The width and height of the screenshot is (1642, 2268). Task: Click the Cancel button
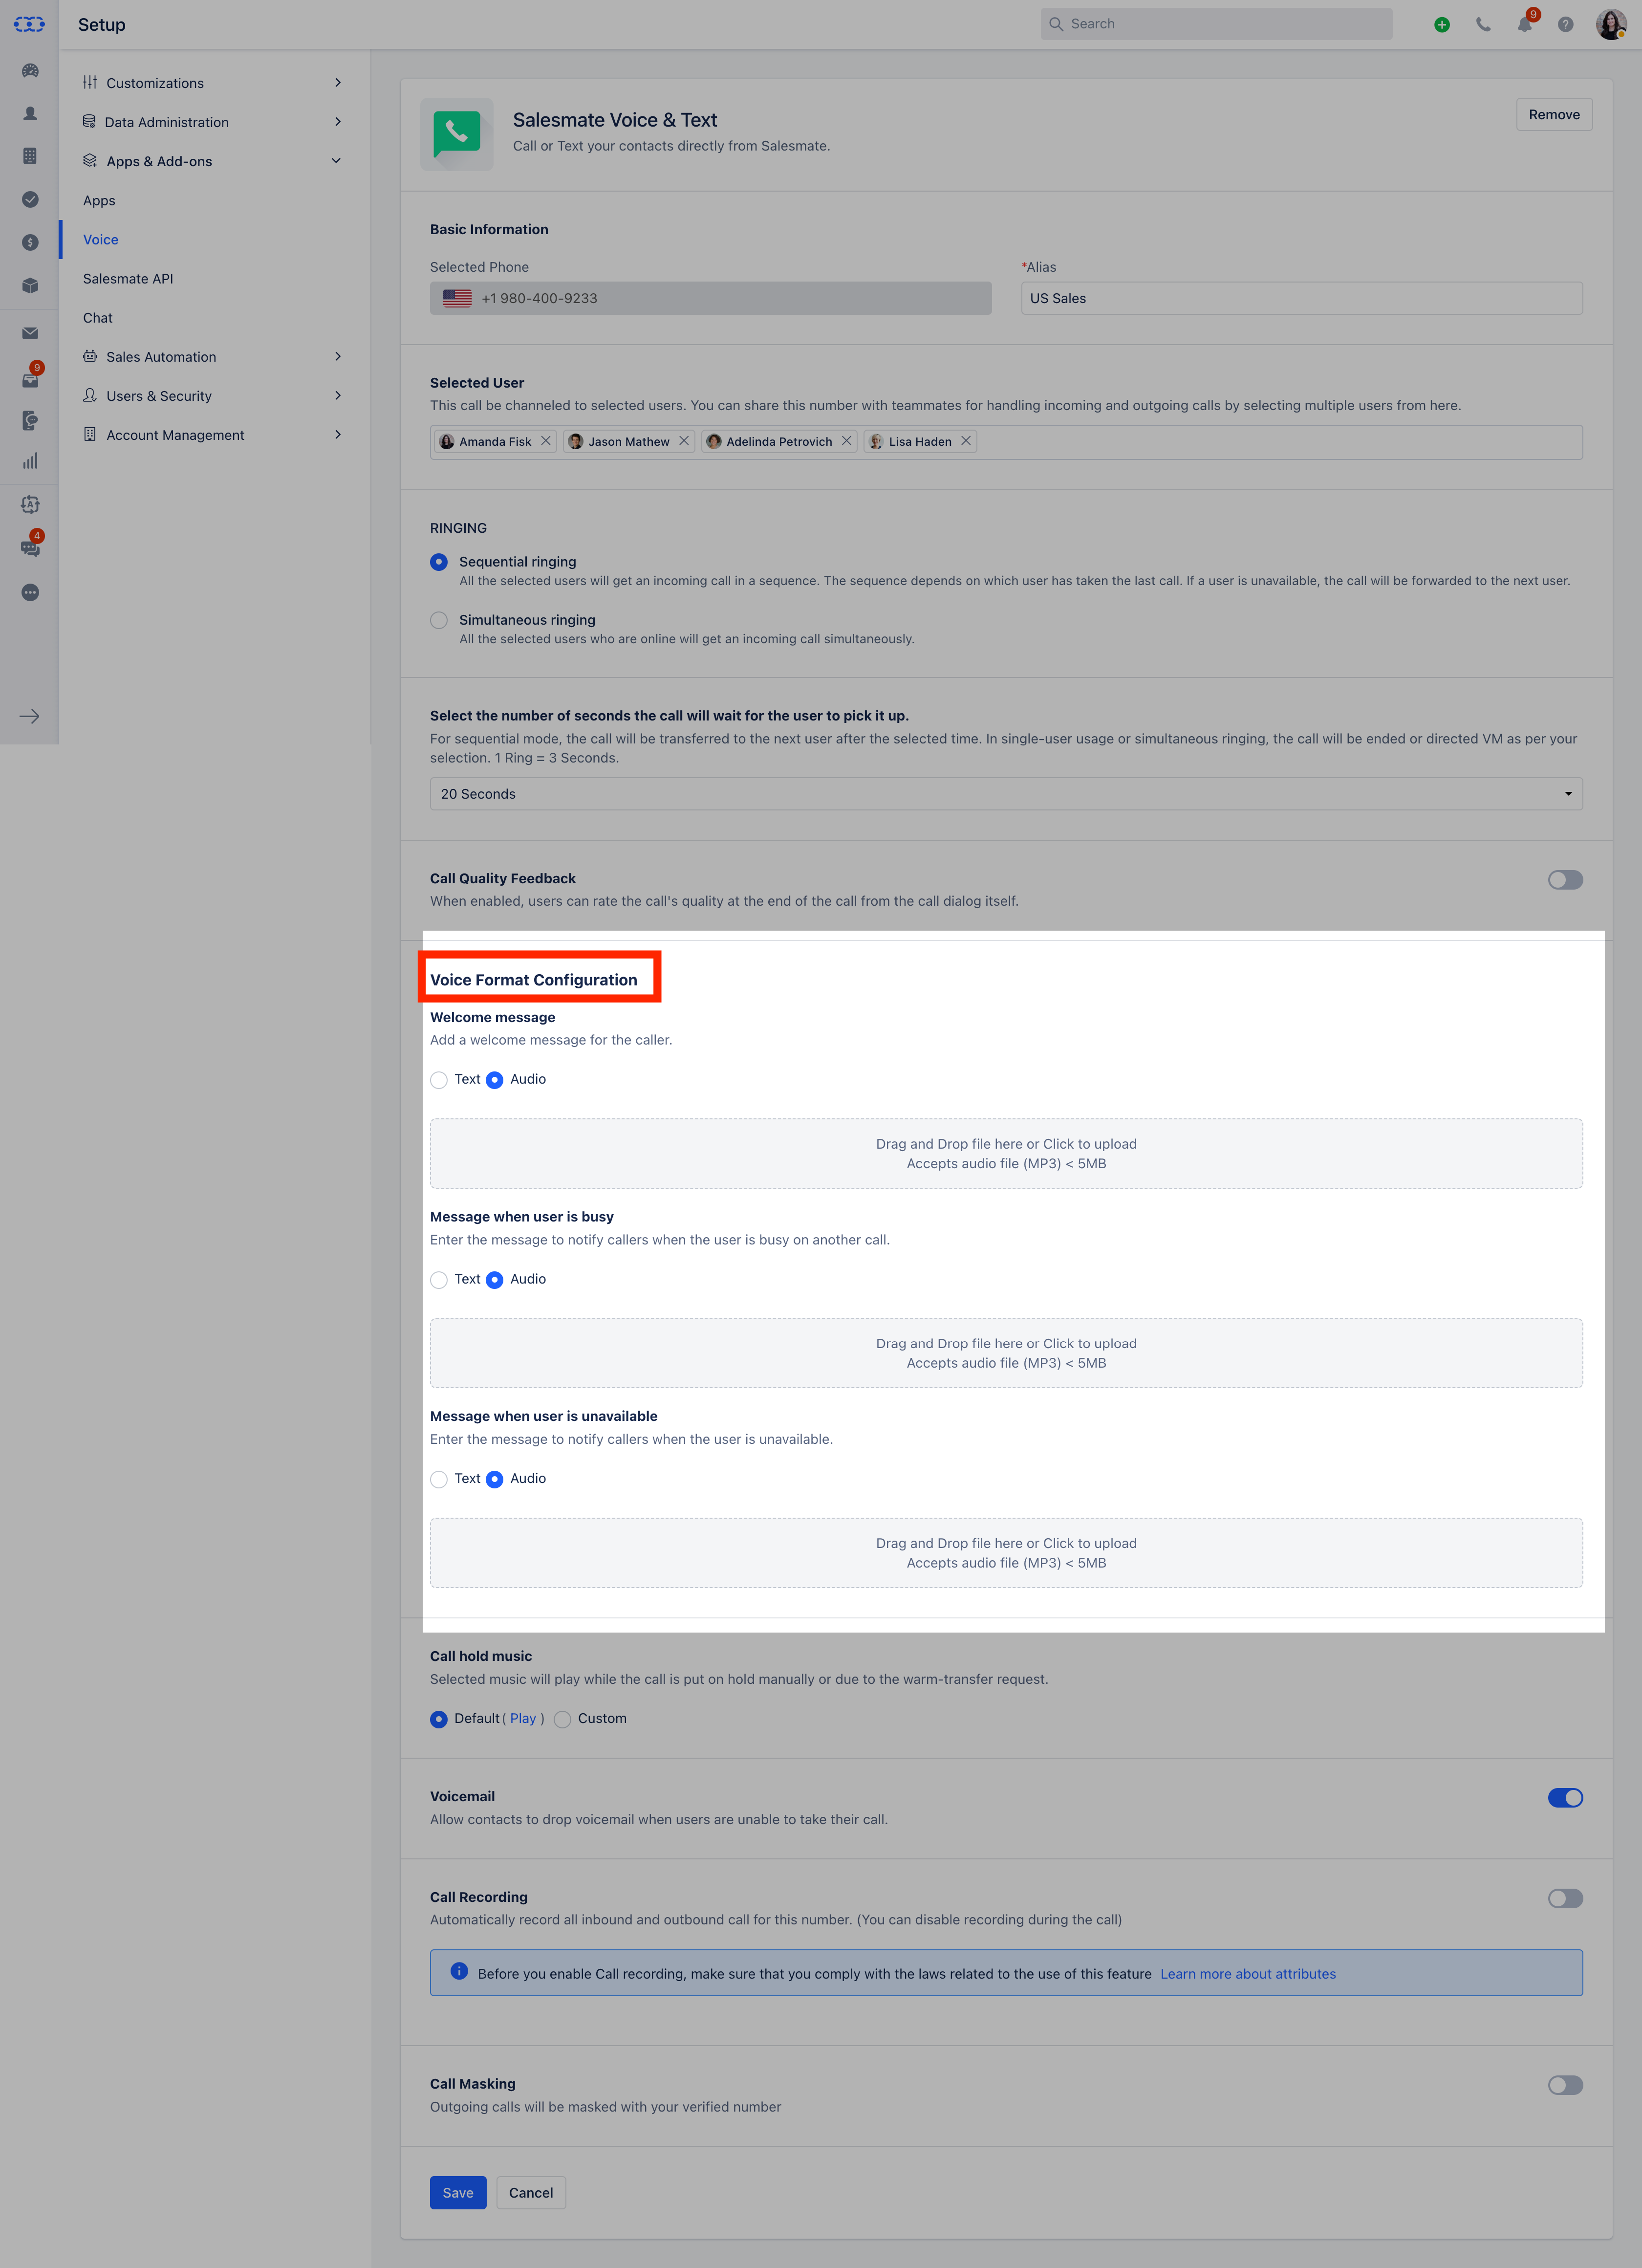pos(531,2193)
